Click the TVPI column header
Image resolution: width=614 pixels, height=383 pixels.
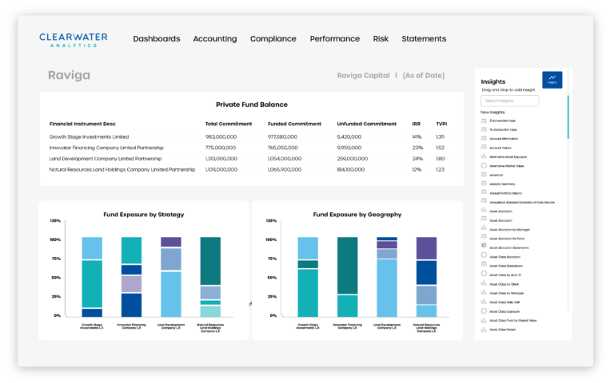pyautogui.click(x=441, y=124)
